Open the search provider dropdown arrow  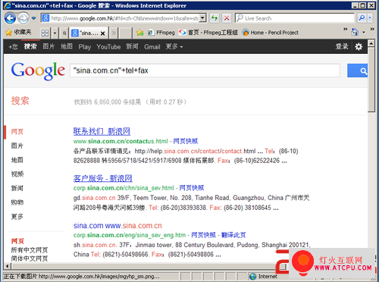pos(370,18)
